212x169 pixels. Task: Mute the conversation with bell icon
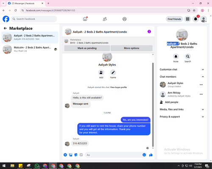coord(176,57)
